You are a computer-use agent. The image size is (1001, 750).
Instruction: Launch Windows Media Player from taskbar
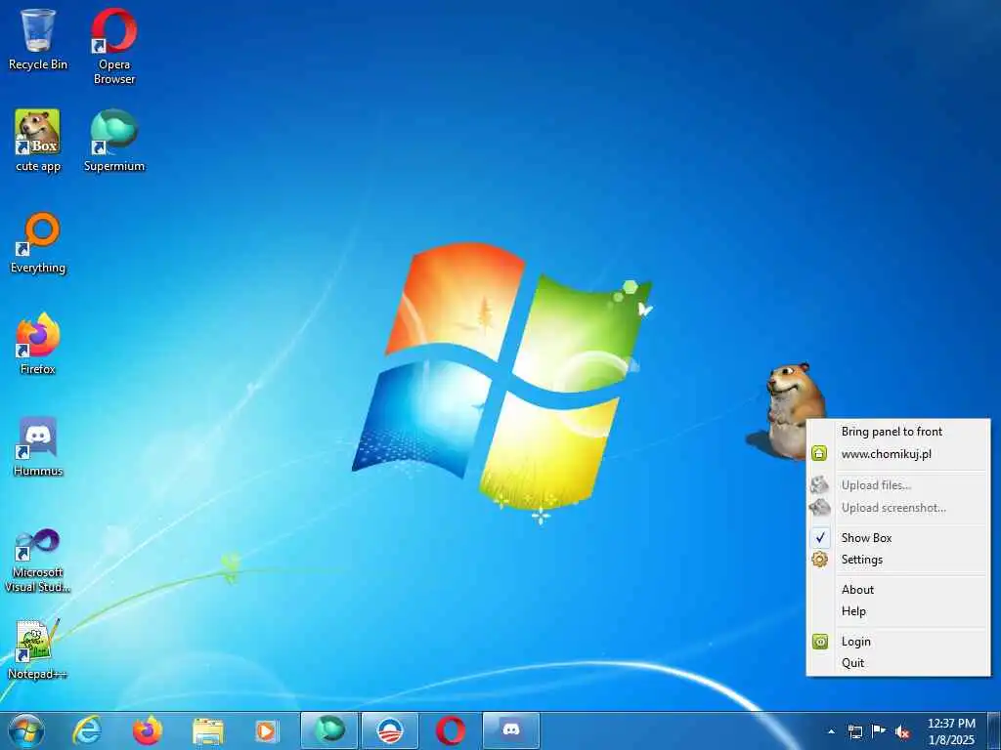(267, 731)
